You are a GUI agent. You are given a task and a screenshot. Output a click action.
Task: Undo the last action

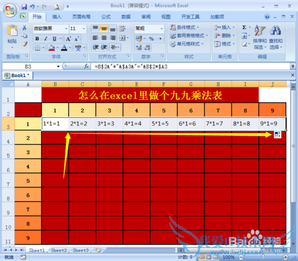32,7
